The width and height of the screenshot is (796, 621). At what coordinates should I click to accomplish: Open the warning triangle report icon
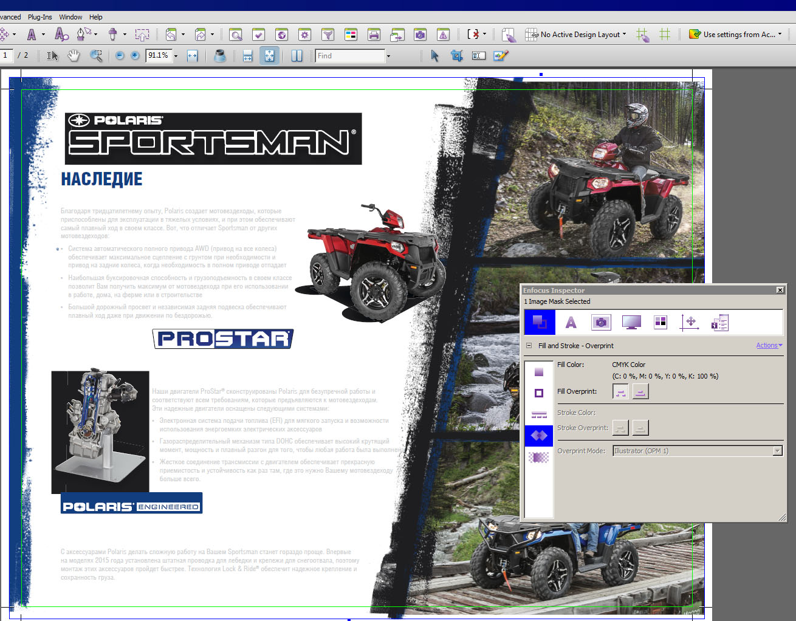[x=444, y=35]
